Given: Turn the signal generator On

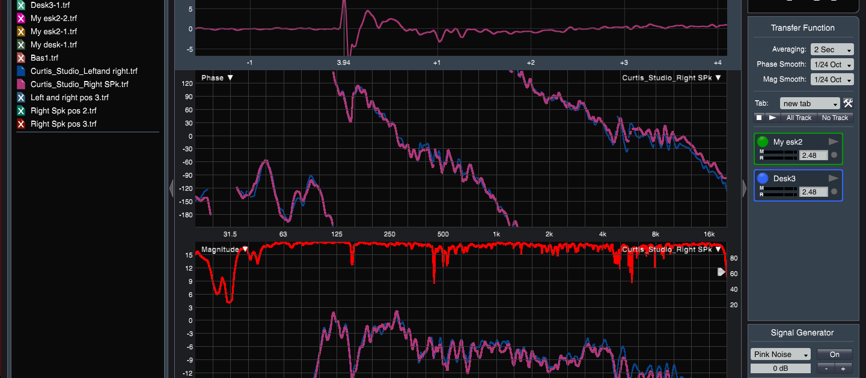Looking at the screenshot, I should tap(834, 355).
